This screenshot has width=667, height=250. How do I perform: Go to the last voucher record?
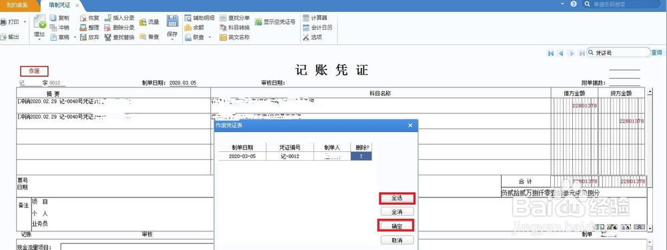pos(582,53)
